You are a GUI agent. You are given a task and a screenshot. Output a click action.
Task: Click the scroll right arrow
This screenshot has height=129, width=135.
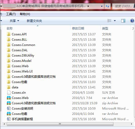[131, 124]
